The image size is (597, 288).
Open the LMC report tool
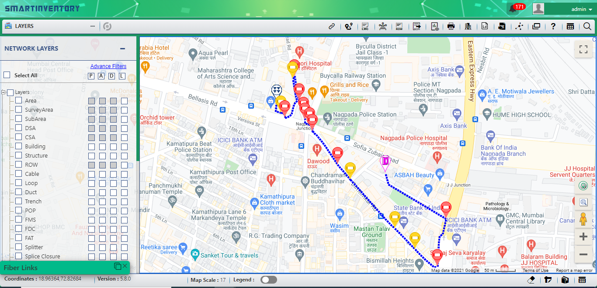(365, 27)
